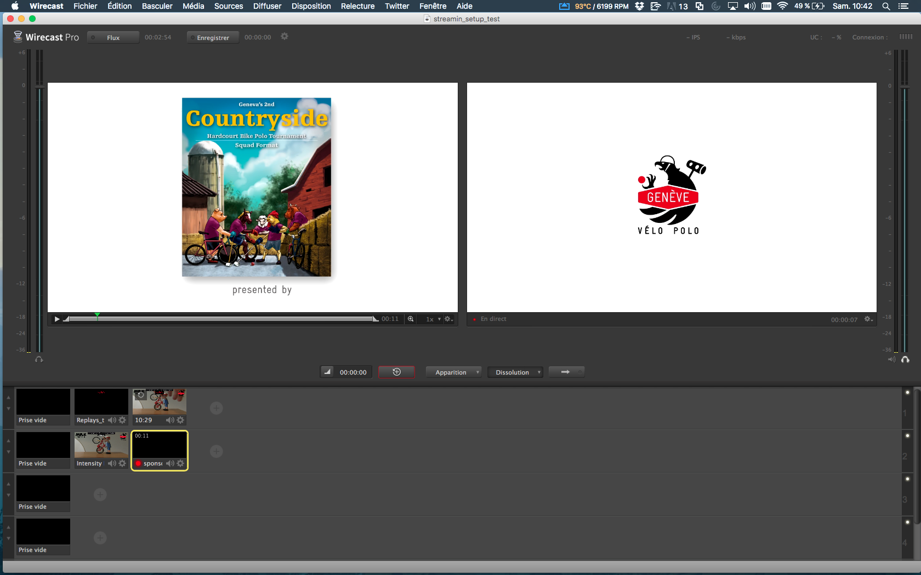The image size is (921, 575).
Task: Mute audio on the sponsor shot
Action: (170, 463)
